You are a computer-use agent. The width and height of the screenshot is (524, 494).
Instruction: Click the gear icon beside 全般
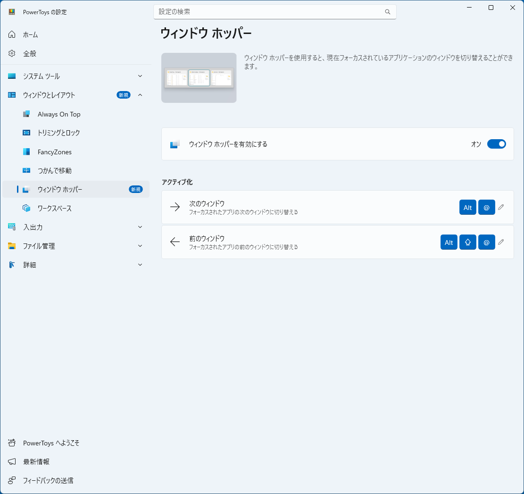coord(12,53)
